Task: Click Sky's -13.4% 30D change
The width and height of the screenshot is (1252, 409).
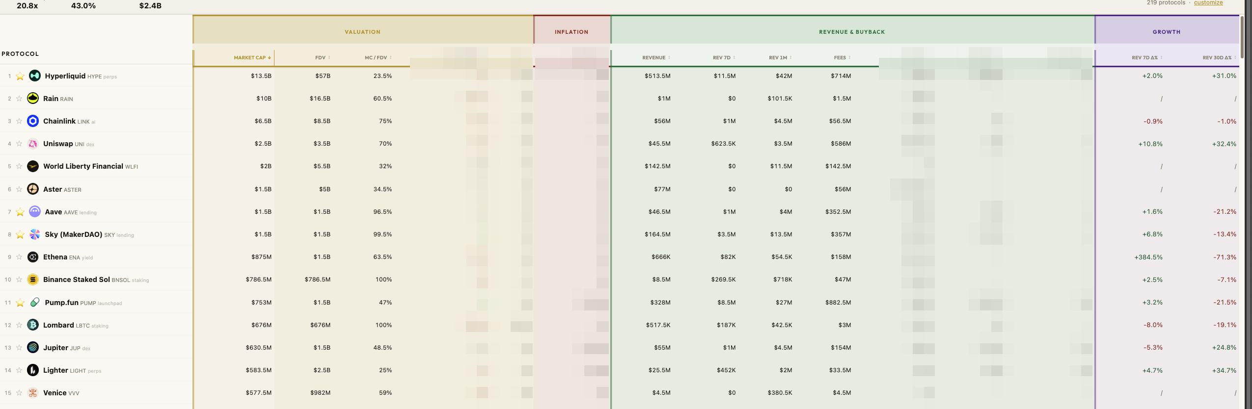Action: [x=1225, y=234]
